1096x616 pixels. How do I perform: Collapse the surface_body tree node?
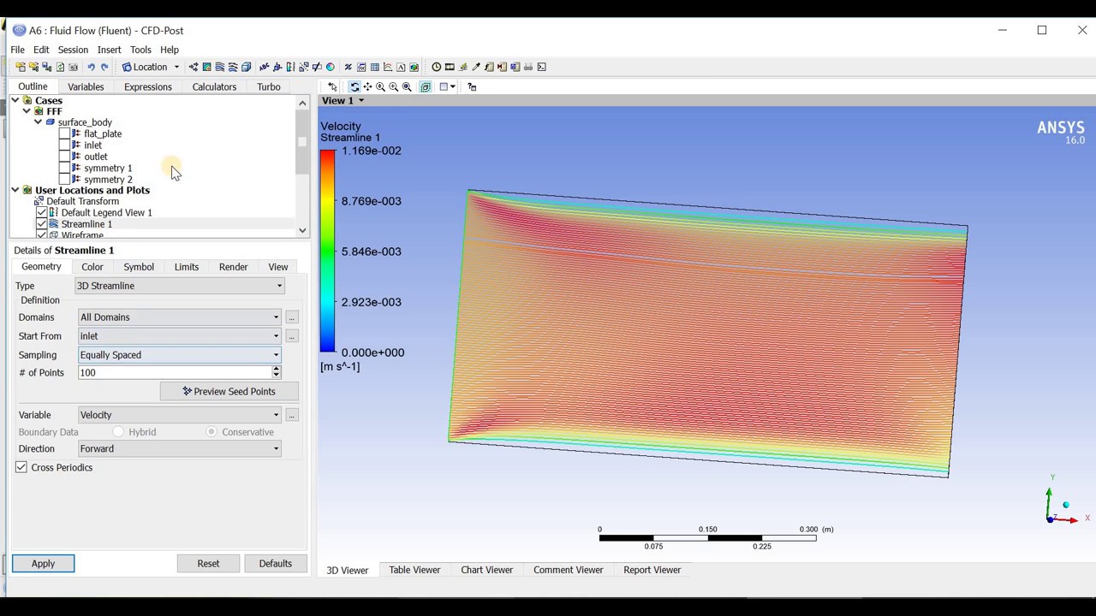[x=39, y=122]
